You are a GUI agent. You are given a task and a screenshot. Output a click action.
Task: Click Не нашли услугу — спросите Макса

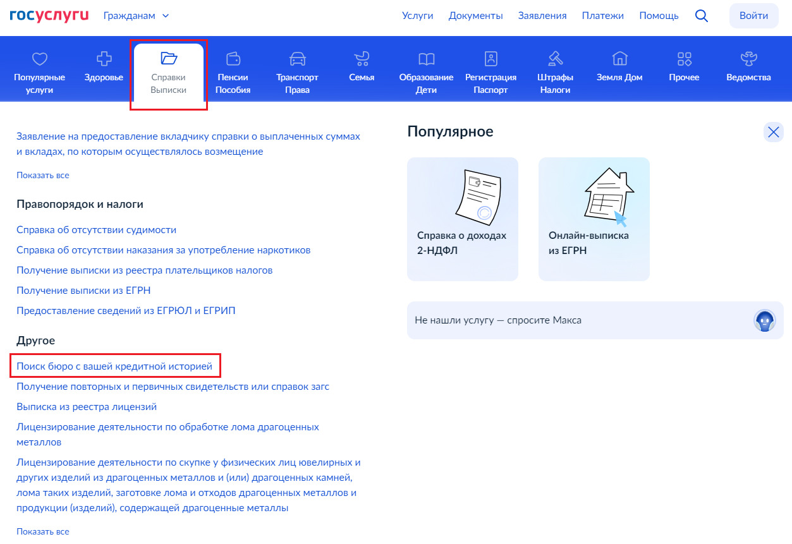pyautogui.click(x=595, y=320)
